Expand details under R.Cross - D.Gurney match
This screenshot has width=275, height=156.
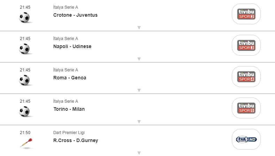coord(139,153)
